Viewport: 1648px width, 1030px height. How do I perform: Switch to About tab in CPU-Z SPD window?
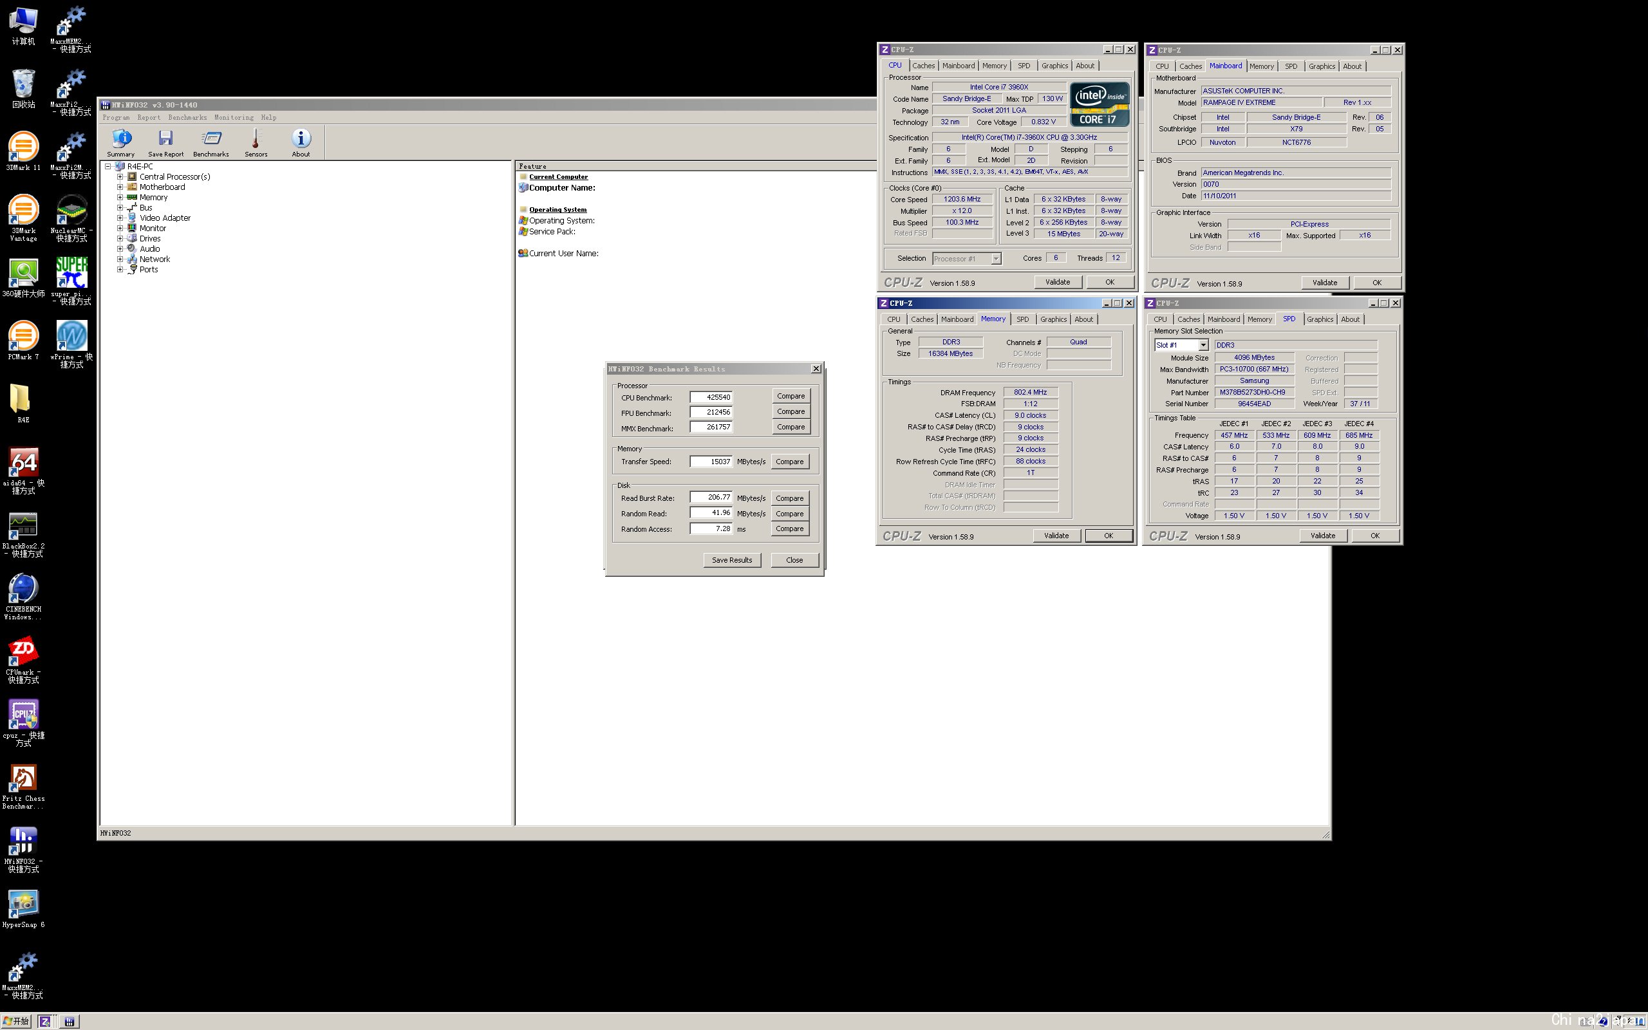click(1351, 319)
